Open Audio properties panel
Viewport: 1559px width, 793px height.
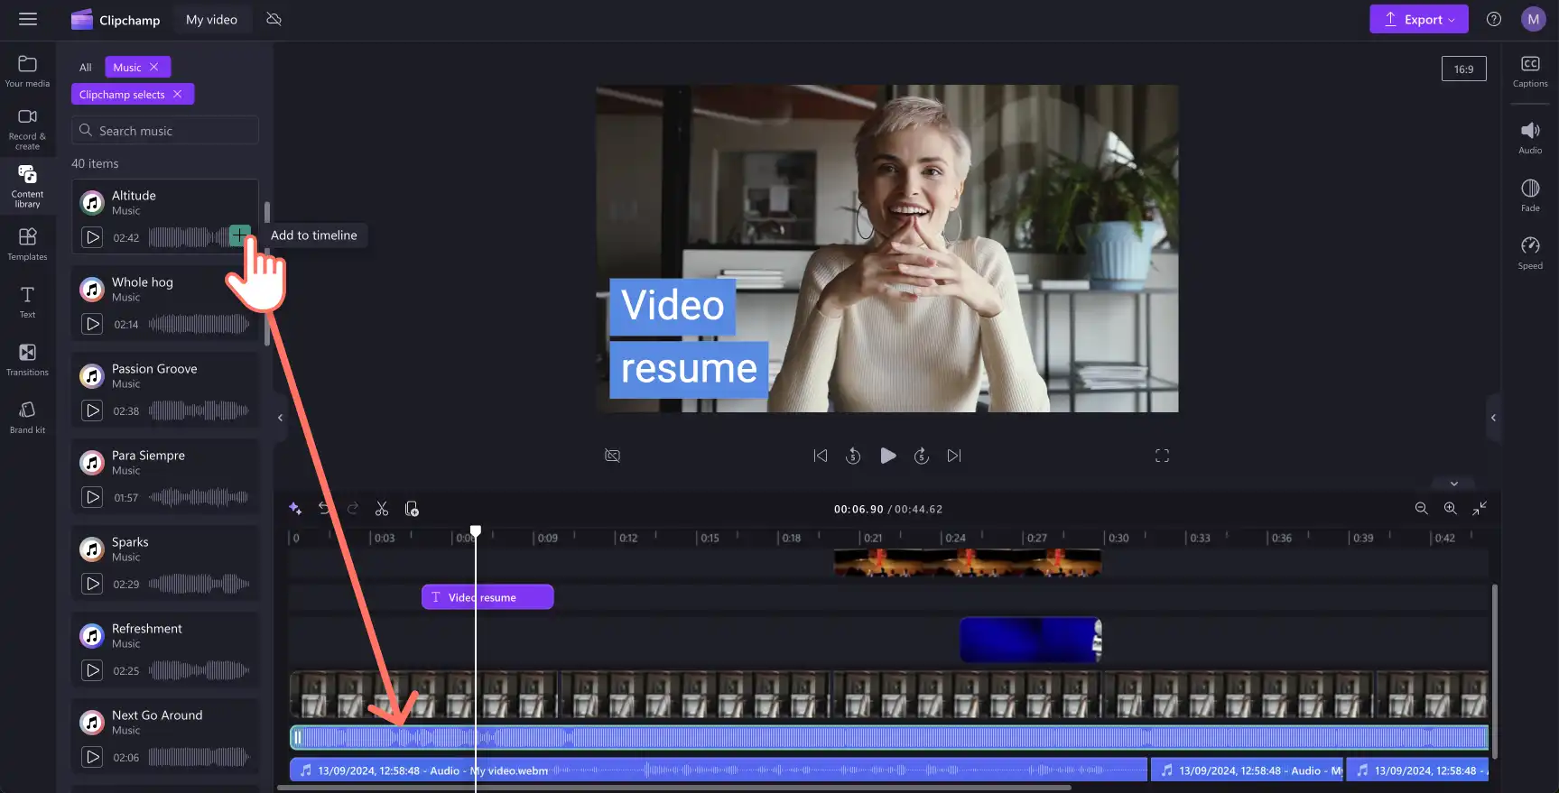(1530, 138)
